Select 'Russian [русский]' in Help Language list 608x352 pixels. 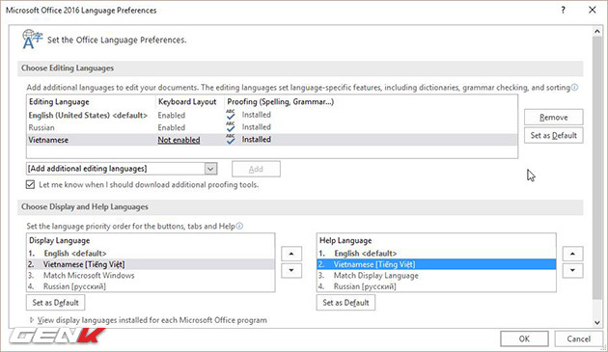tap(436, 286)
